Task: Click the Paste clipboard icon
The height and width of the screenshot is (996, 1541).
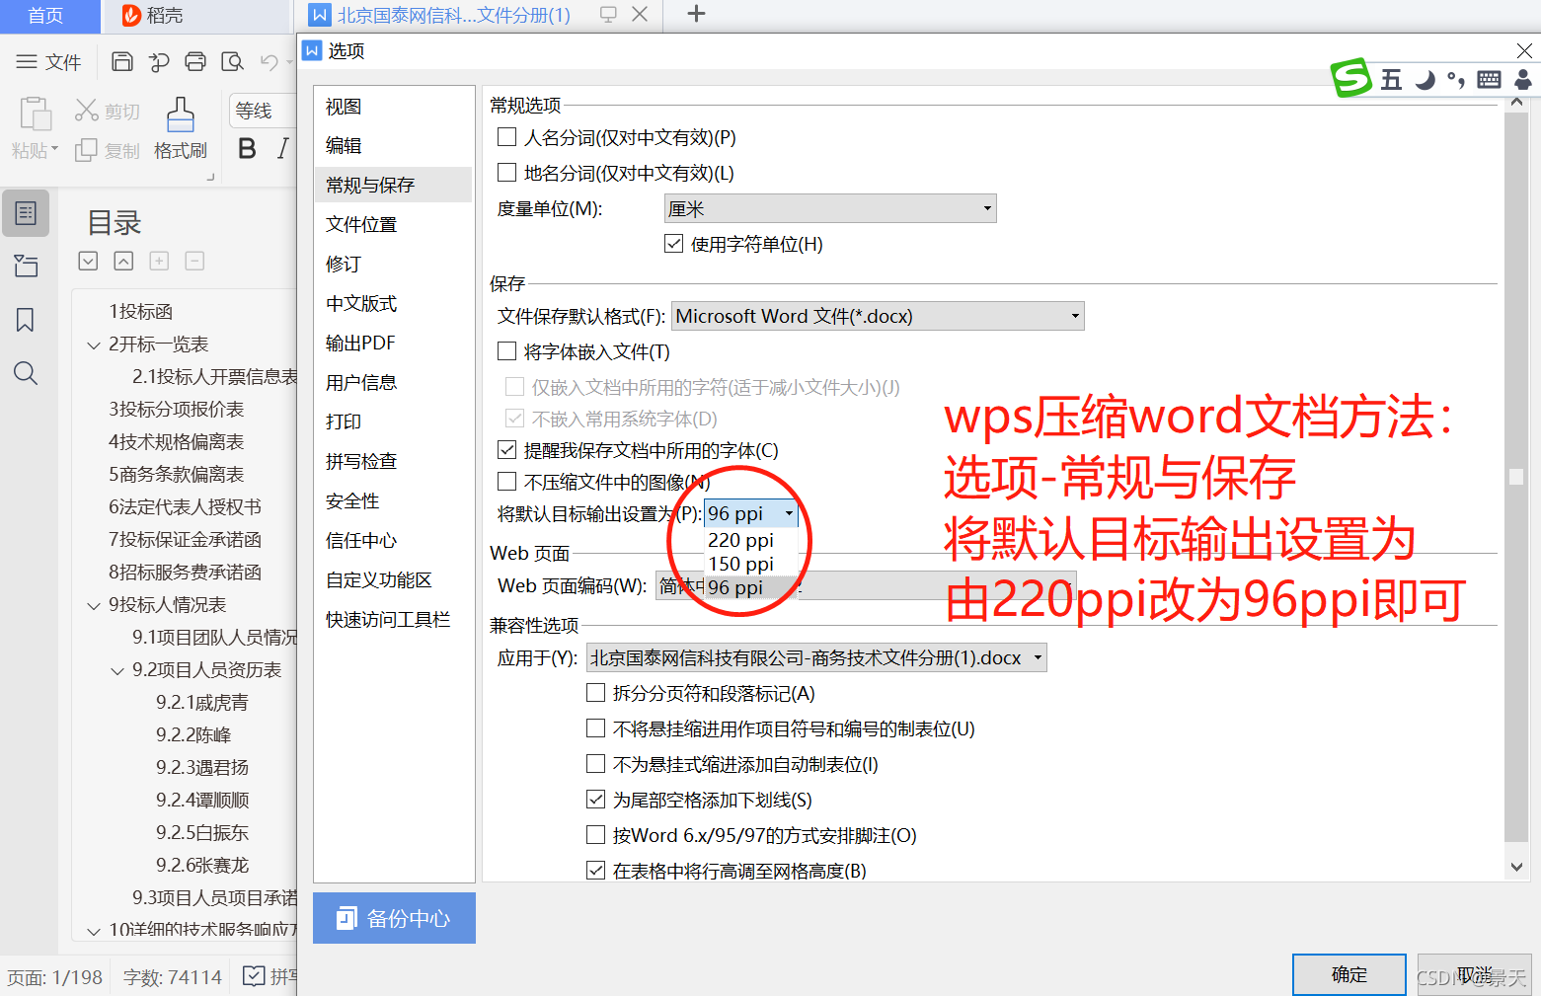Action: pyautogui.click(x=36, y=114)
